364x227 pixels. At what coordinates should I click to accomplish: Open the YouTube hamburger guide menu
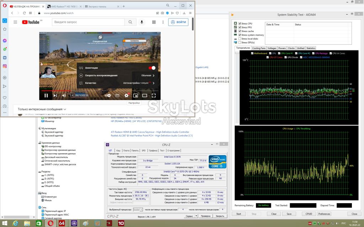coord(15,22)
